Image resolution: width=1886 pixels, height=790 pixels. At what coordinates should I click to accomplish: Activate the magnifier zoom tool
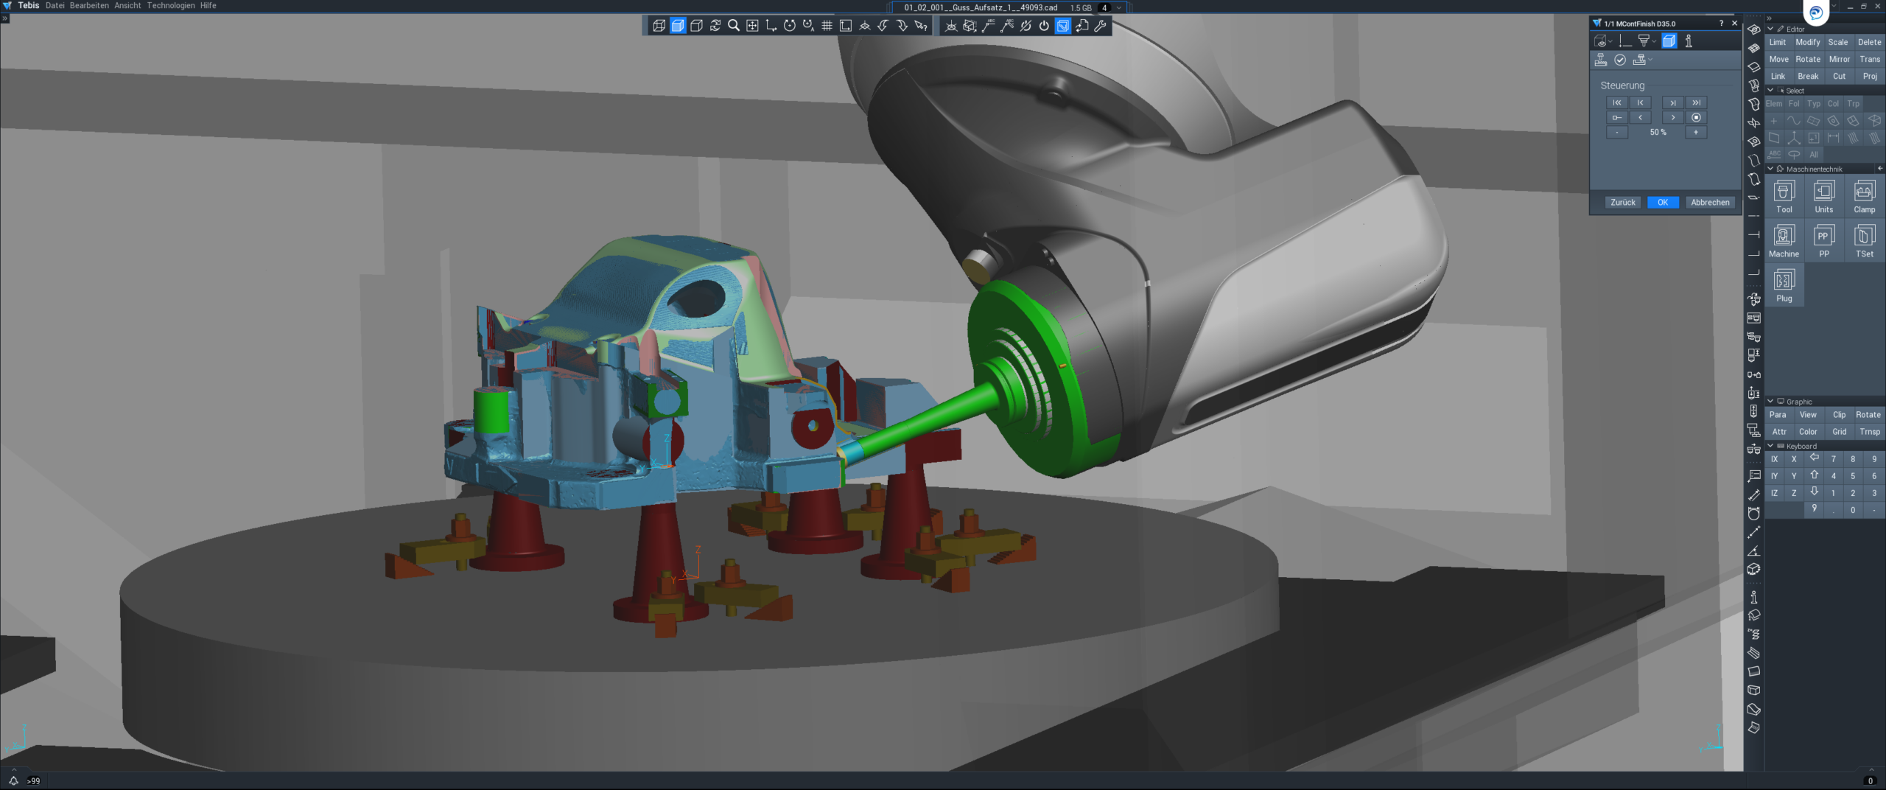pyautogui.click(x=734, y=26)
